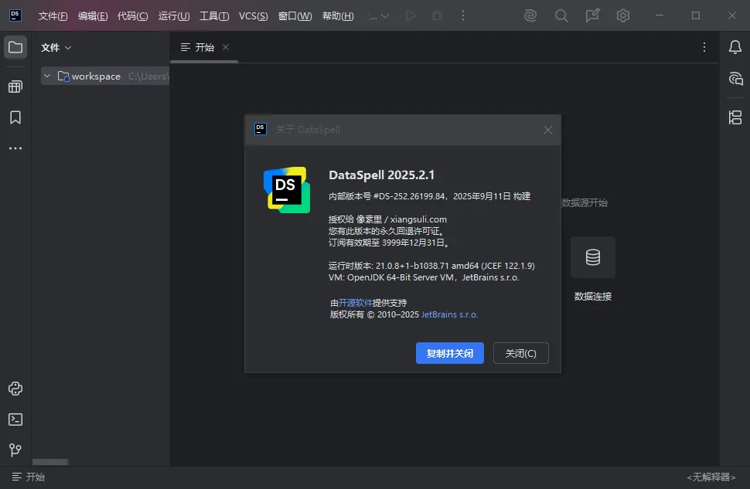
Task: Expand the 文件 view dropdown
Action: [56, 48]
